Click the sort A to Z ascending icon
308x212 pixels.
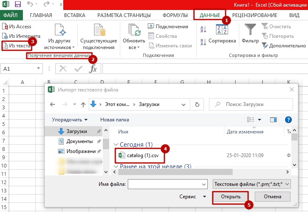click(x=204, y=29)
